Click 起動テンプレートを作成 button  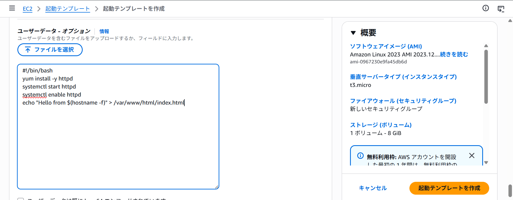[449, 188]
